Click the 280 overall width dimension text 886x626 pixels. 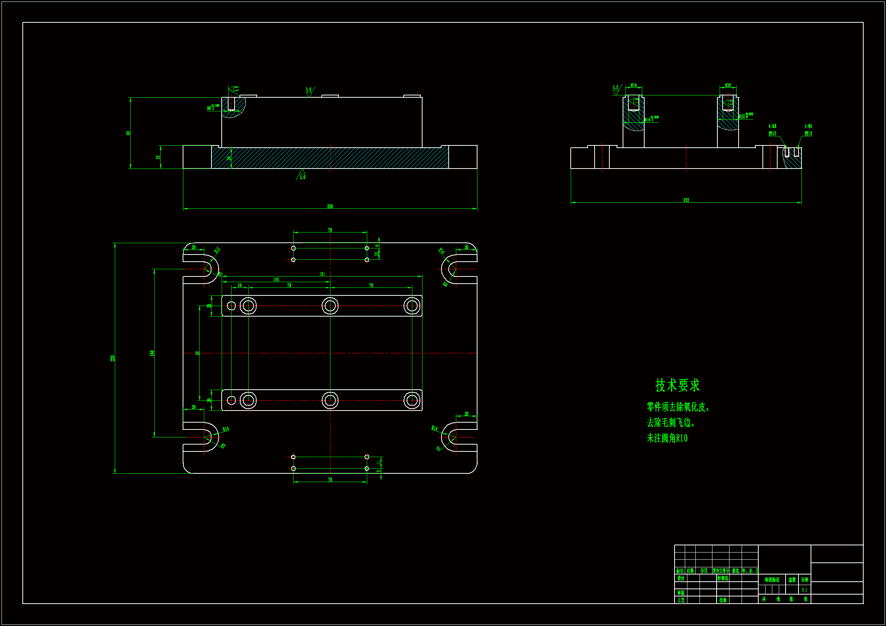[x=330, y=206]
